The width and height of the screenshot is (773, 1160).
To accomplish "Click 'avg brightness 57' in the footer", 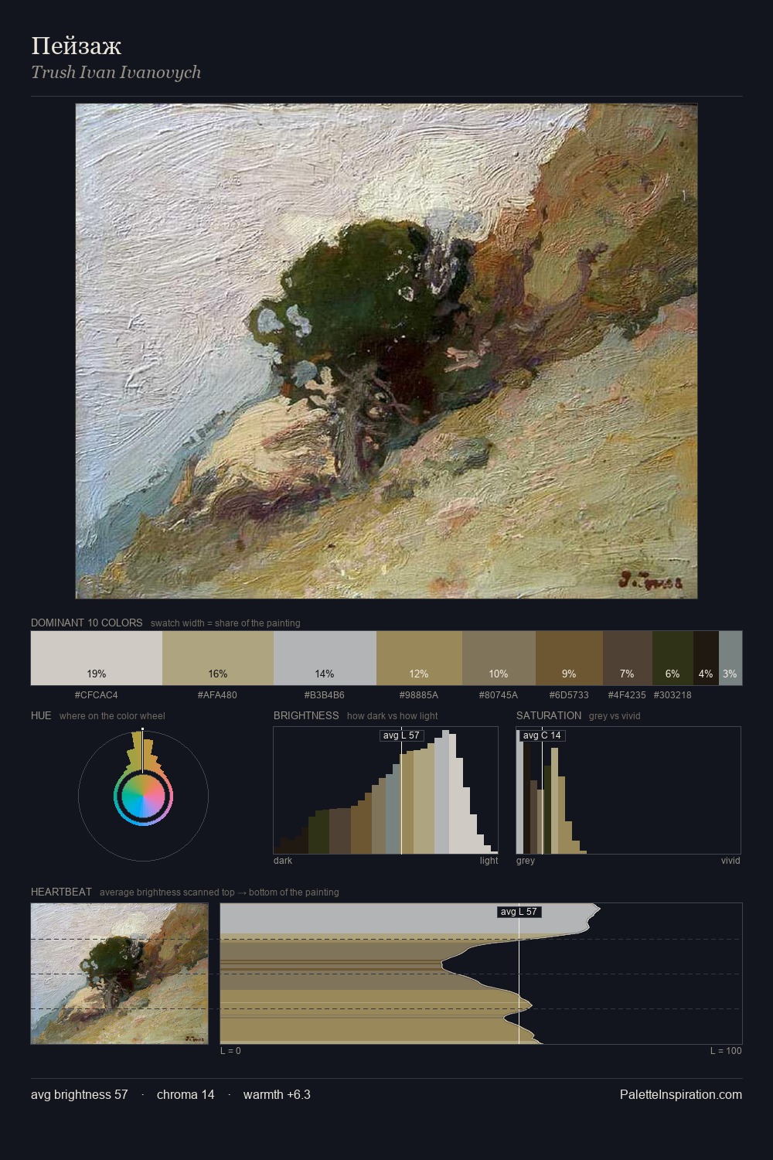I will [x=80, y=1094].
